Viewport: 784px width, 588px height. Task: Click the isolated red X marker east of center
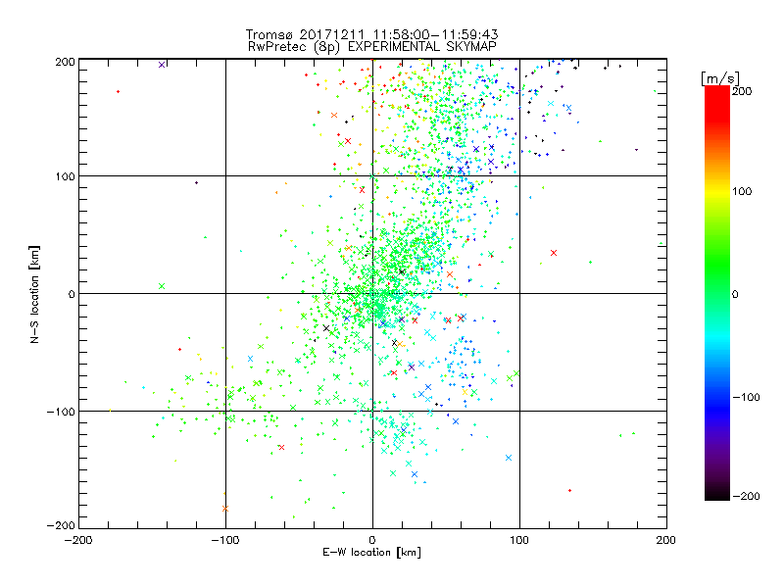click(554, 253)
